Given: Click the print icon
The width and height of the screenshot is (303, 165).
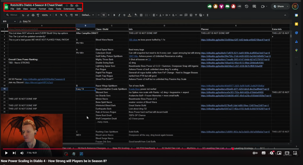Looking at the screenshot, I should (x=33, y=15).
